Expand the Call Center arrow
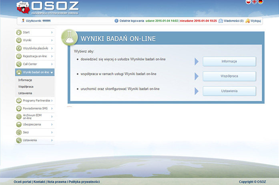 click(52, 64)
